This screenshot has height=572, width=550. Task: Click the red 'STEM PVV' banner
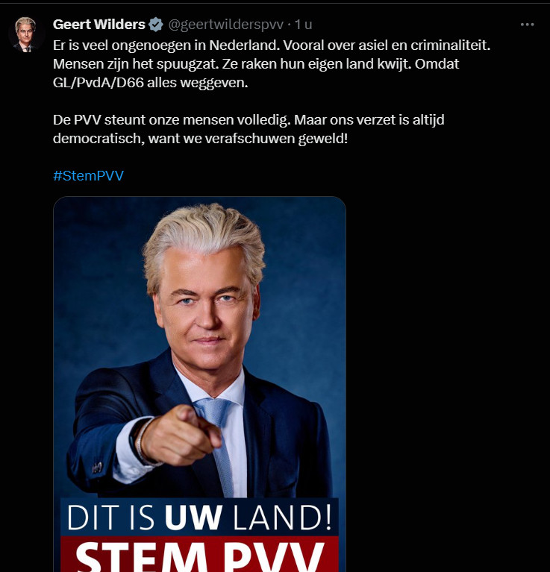(199, 555)
